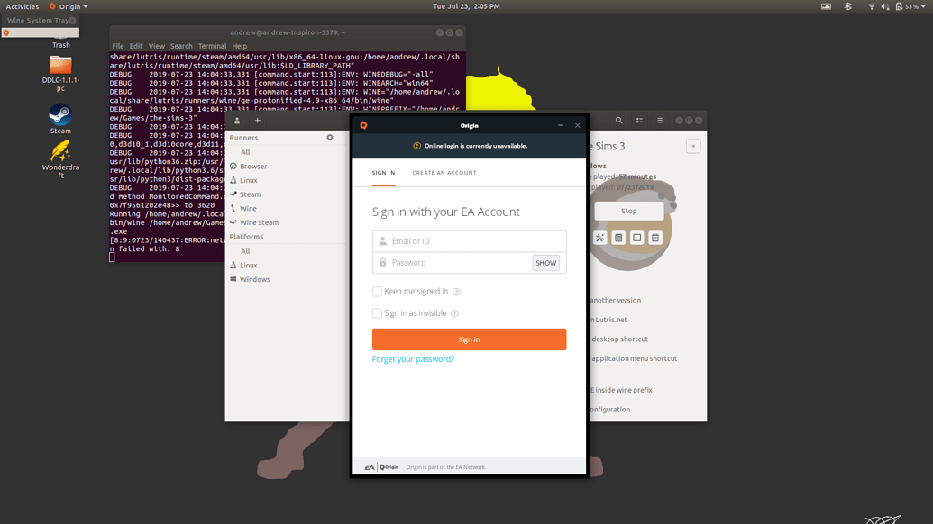933x524 pixels.
Task: Select Linux runner in sidebar
Action: click(248, 180)
